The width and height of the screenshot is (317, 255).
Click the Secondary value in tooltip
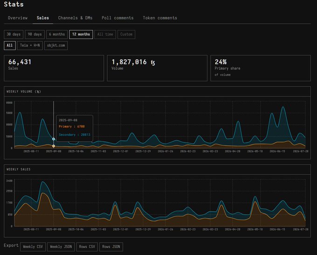[75, 135]
